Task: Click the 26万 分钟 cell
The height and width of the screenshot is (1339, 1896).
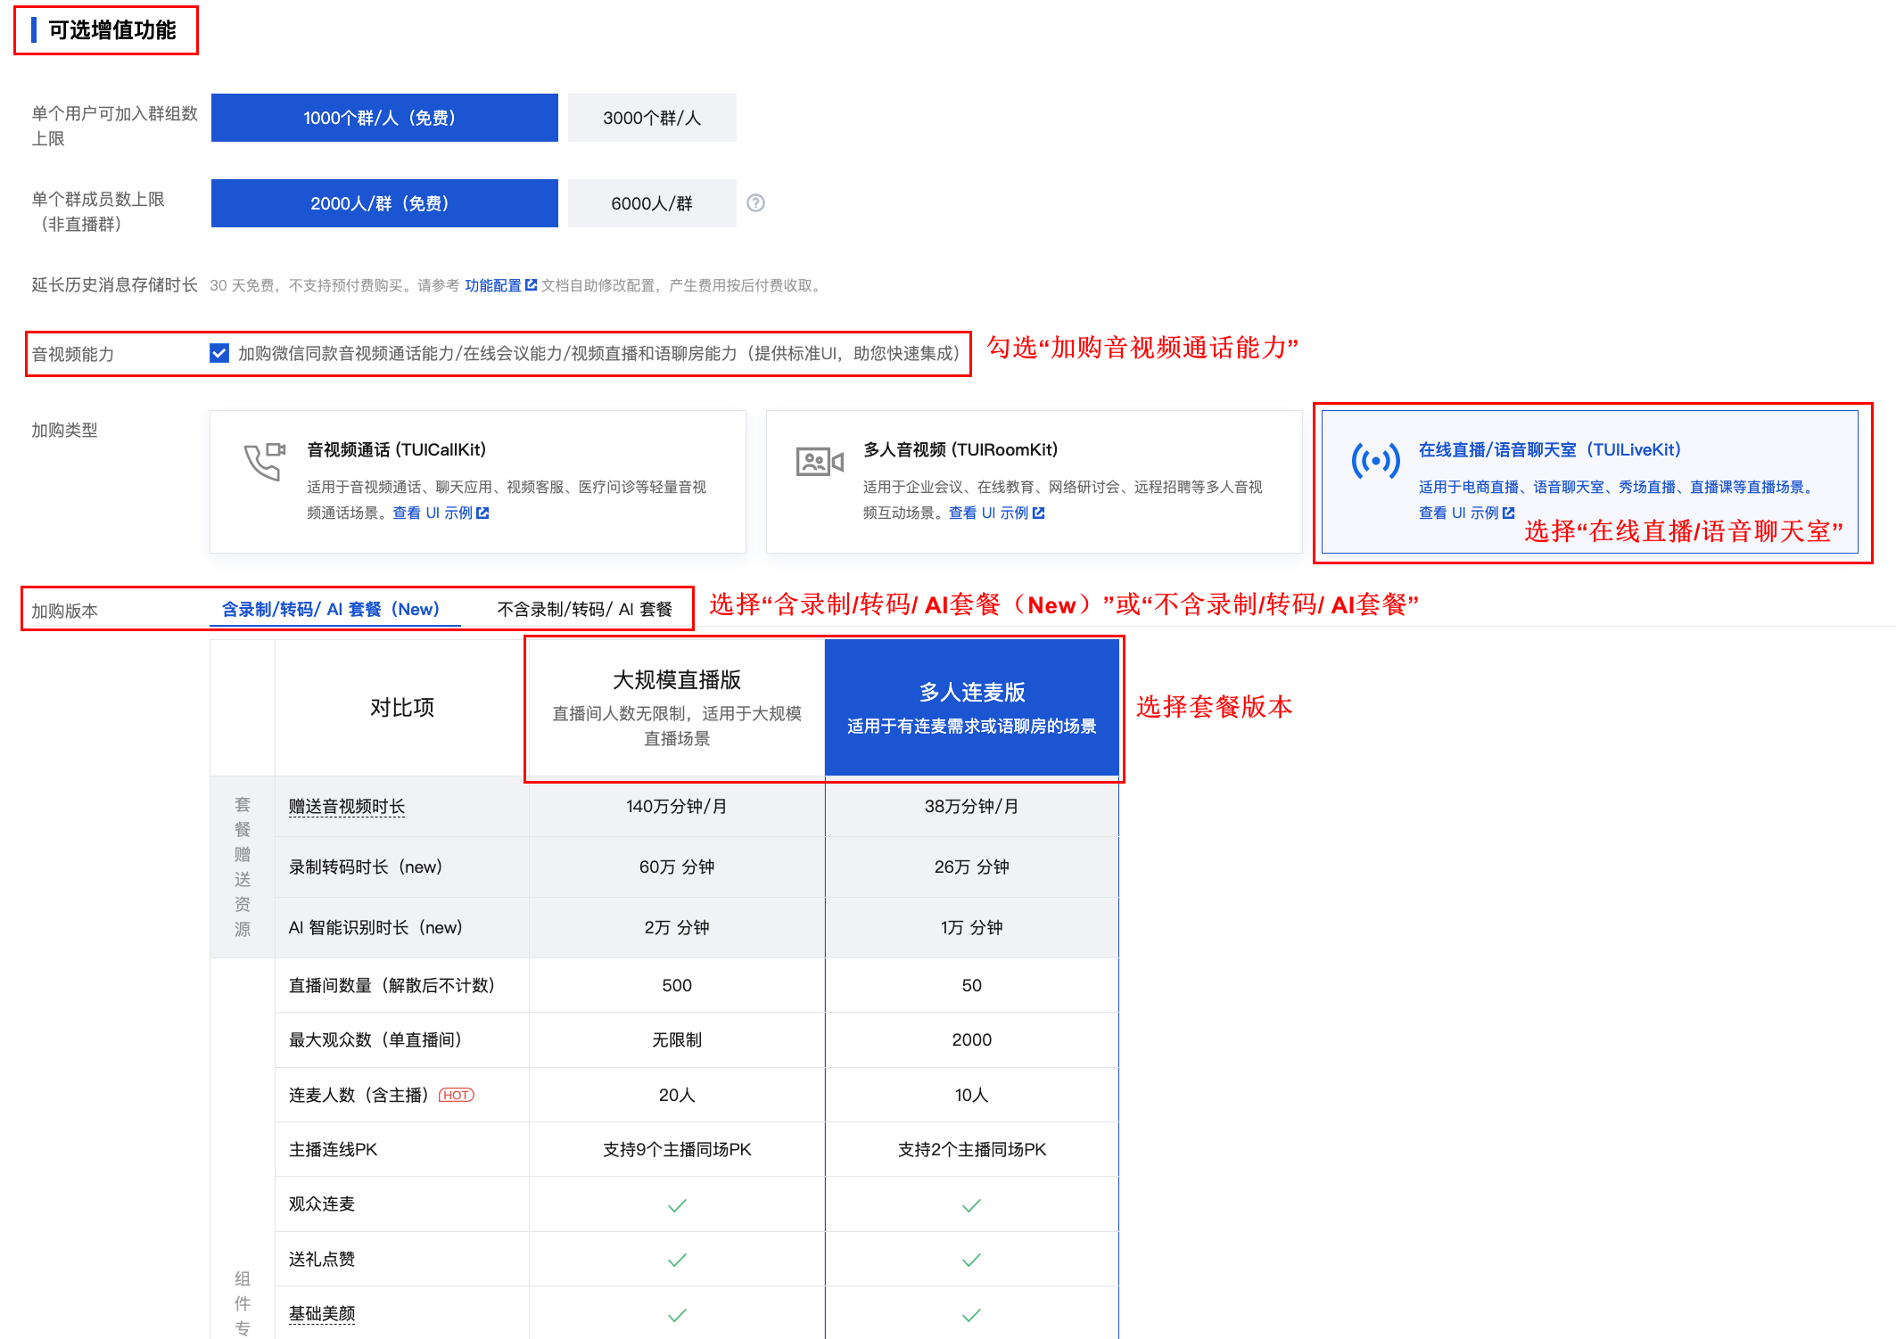Action: (972, 867)
